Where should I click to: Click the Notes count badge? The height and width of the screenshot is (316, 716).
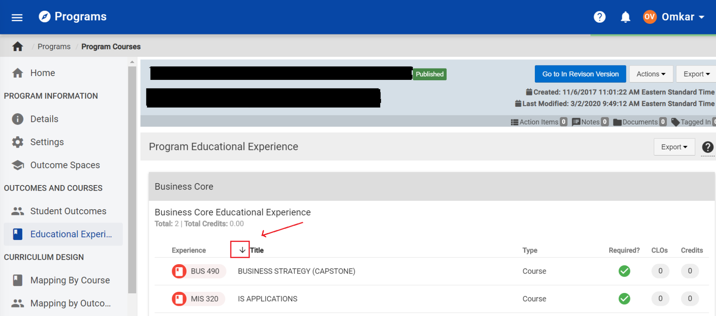coord(605,122)
